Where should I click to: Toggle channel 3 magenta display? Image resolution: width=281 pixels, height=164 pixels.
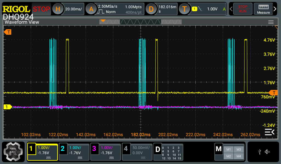(105, 152)
